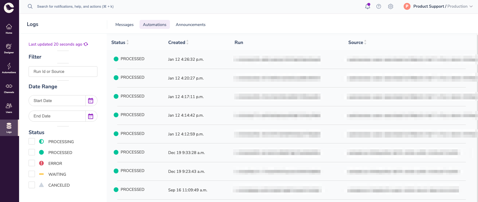Focus the Run Id or Source filter field
Viewport: 478px width, 202px height.
pyautogui.click(x=63, y=72)
